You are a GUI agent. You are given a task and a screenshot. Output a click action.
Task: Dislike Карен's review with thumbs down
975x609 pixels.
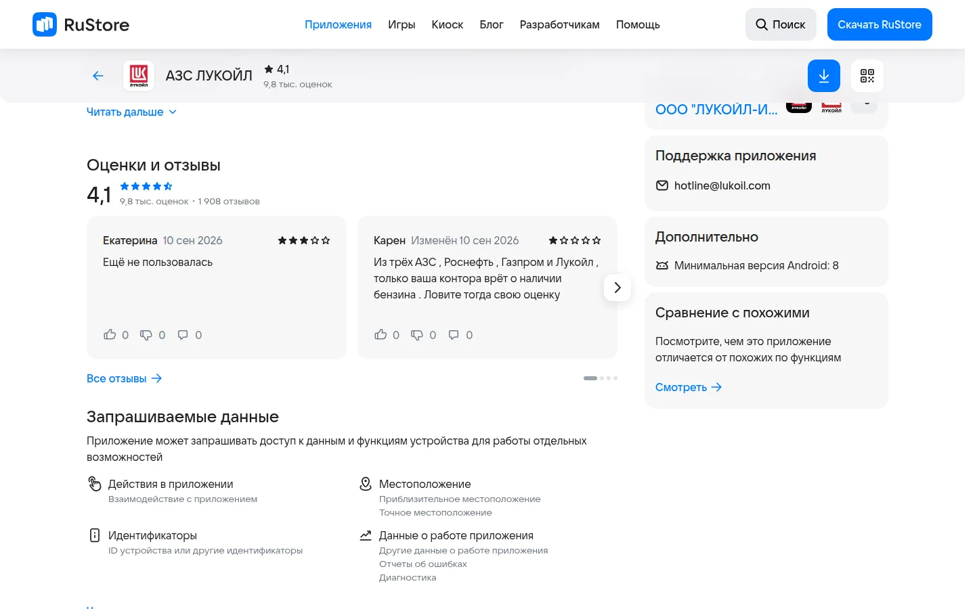[417, 335]
